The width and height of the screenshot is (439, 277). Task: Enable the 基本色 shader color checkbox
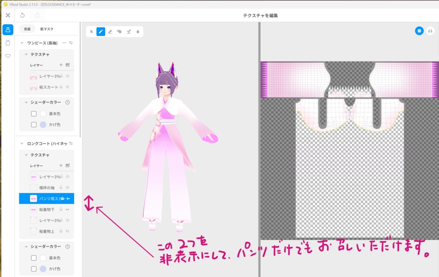click(34, 114)
